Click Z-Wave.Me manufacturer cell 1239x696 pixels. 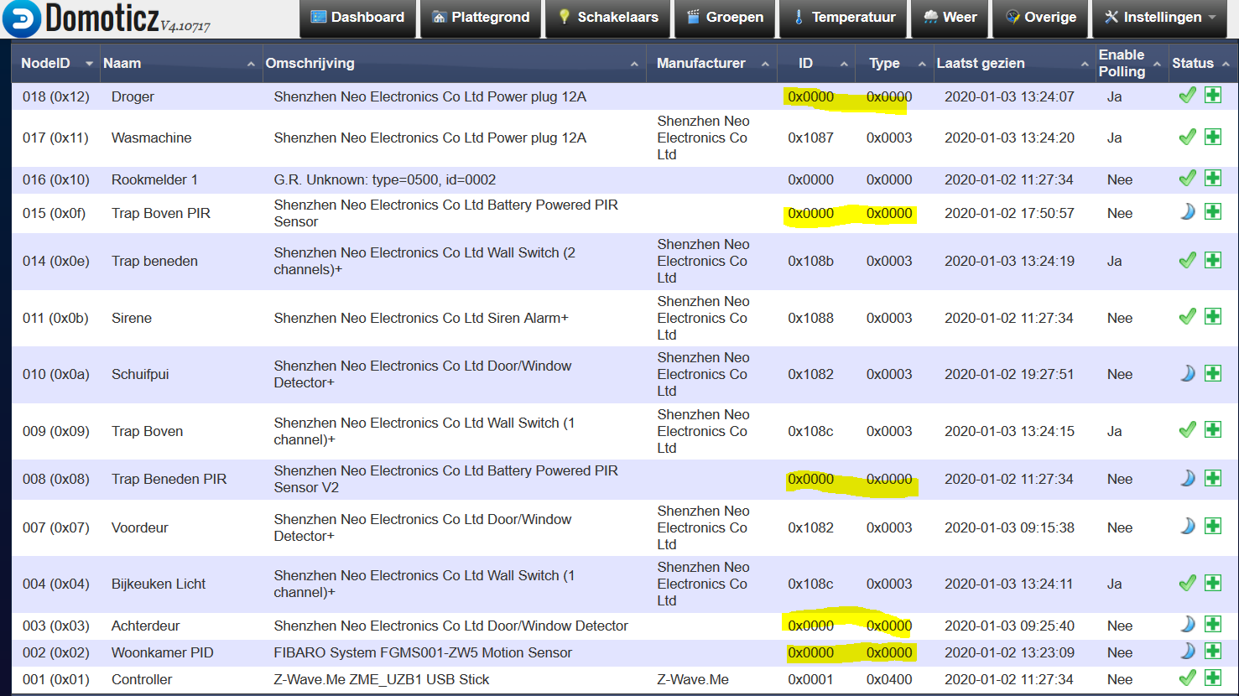coord(693,679)
